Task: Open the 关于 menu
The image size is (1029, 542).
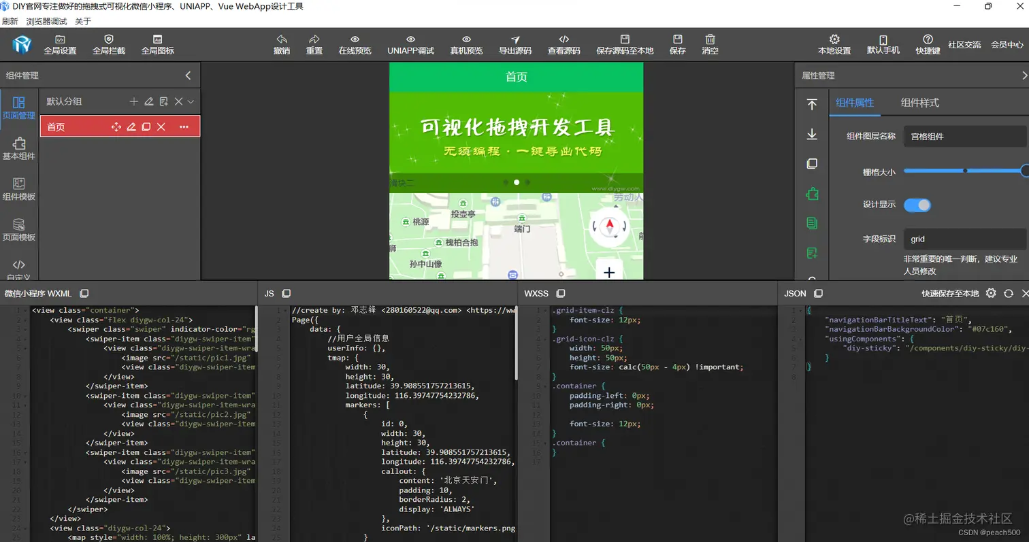Action: pos(85,21)
